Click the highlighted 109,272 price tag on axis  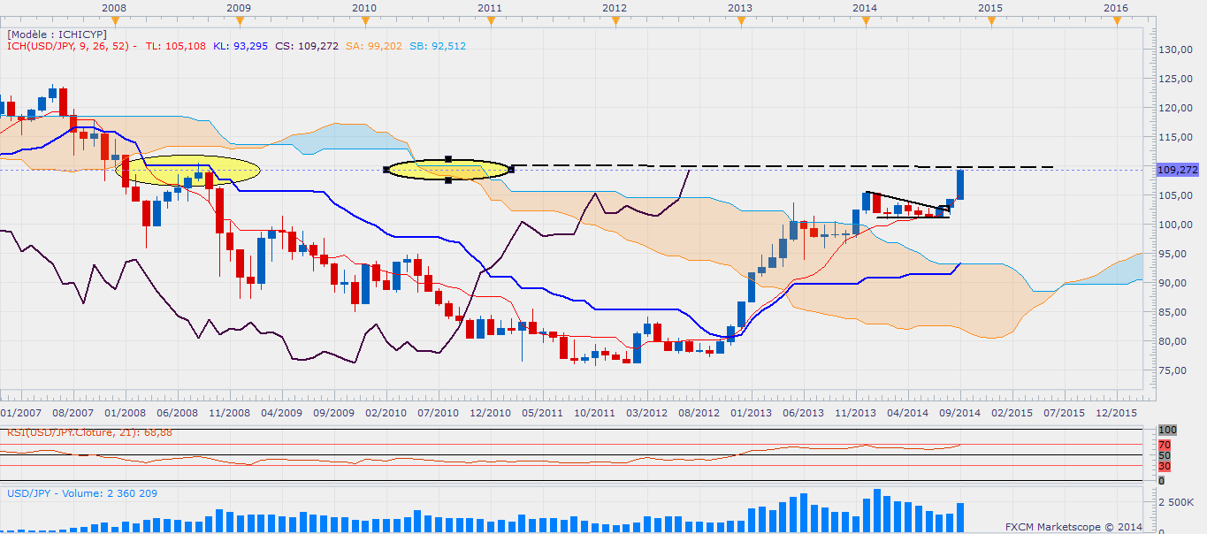(1176, 170)
